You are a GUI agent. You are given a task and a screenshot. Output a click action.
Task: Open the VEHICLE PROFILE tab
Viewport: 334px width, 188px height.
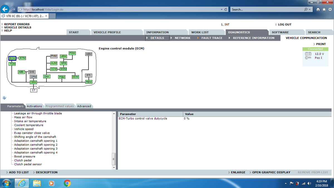(107, 32)
